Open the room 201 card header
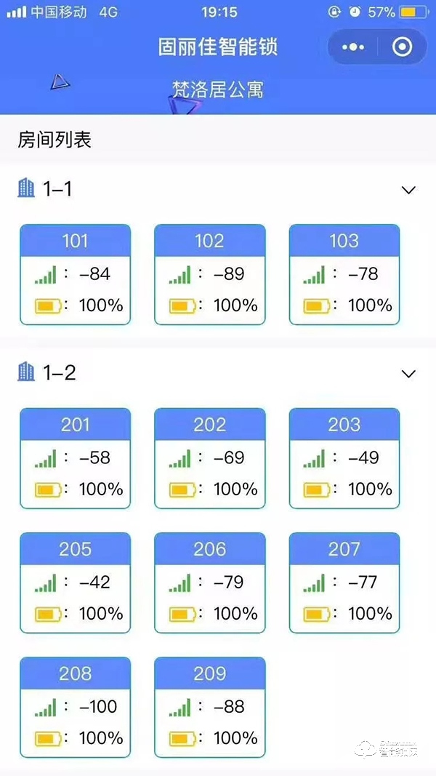436x776 pixels. (x=76, y=424)
